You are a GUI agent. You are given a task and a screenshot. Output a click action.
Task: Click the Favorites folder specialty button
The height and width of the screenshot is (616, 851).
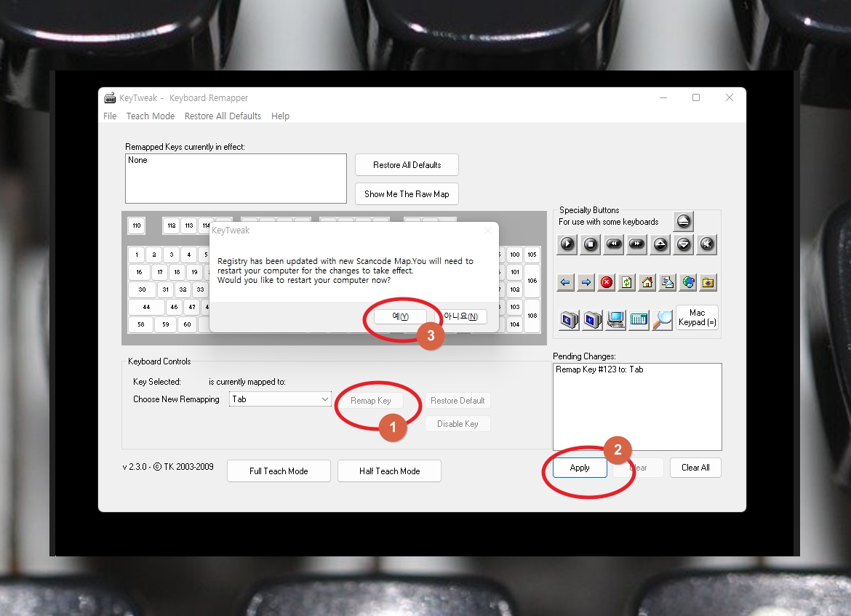(708, 282)
